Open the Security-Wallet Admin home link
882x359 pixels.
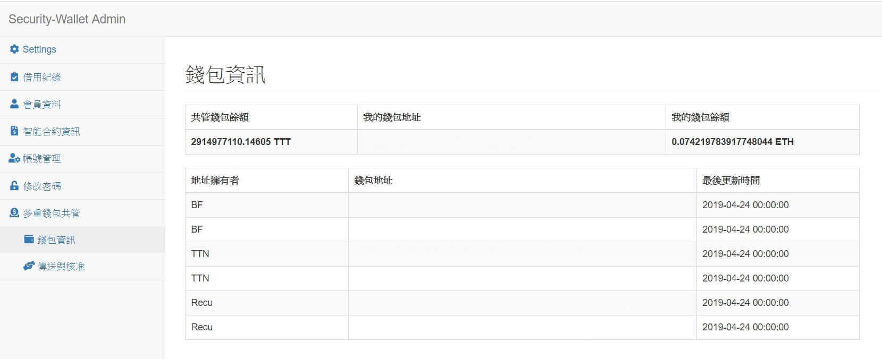click(67, 19)
